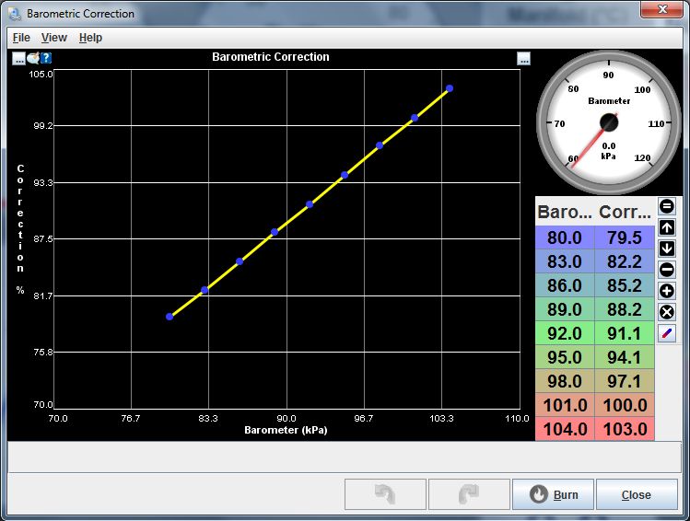This screenshot has height=521, width=690.
Task: Open the ellipsis options at graph top-left
Action: pos(18,58)
